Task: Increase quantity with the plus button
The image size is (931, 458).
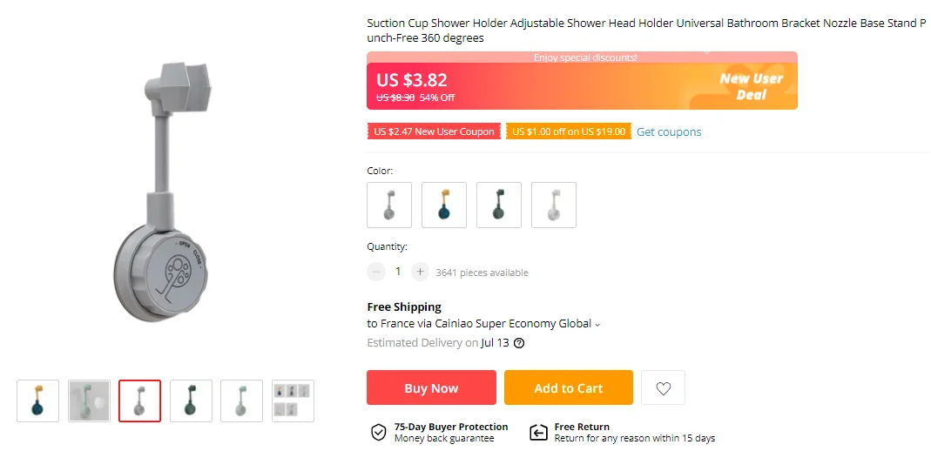Action: click(420, 272)
